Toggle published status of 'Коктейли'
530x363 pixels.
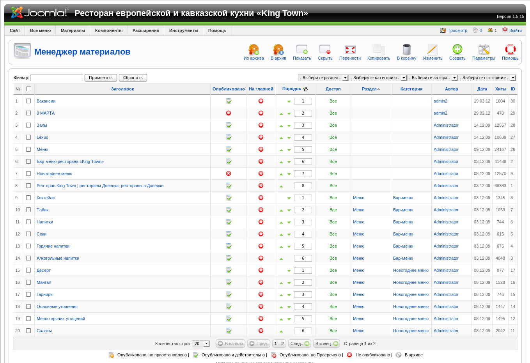pos(229,198)
